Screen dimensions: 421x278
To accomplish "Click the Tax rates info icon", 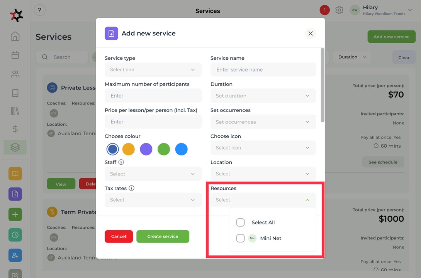I will tap(131, 189).
